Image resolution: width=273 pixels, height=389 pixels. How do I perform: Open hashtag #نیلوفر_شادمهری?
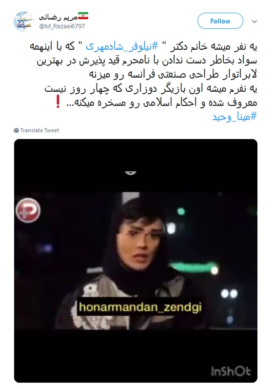pos(122,47)
